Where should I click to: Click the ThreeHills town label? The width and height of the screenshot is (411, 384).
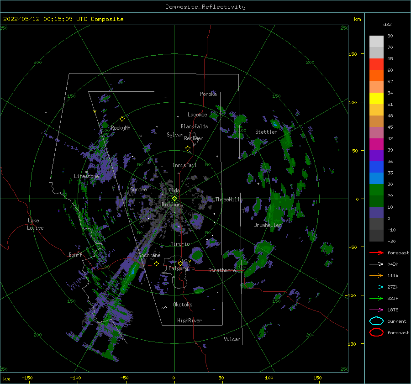tap(229, 200)
